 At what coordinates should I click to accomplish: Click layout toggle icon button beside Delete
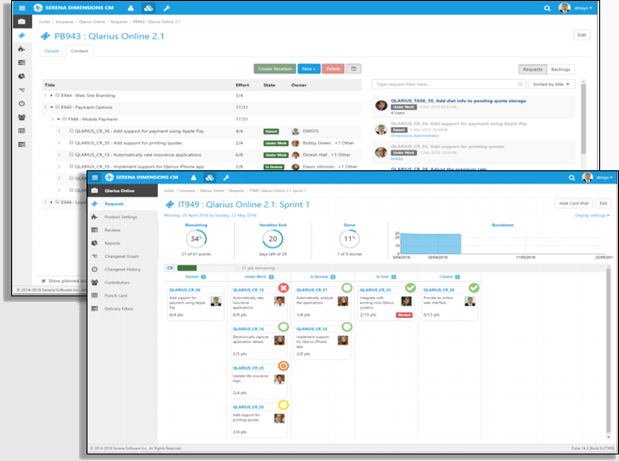click(x=354, y=69)
